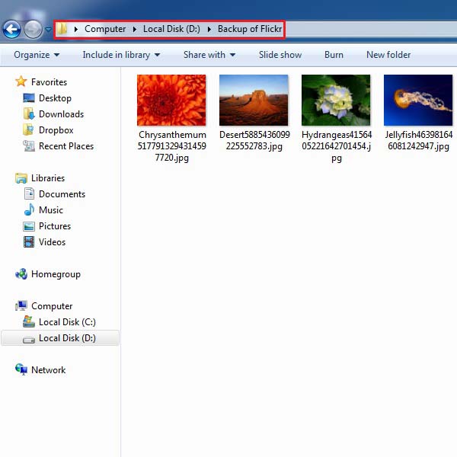Click the folder icon in address bar
Viewport: 457px width, 457px height.
62,29
